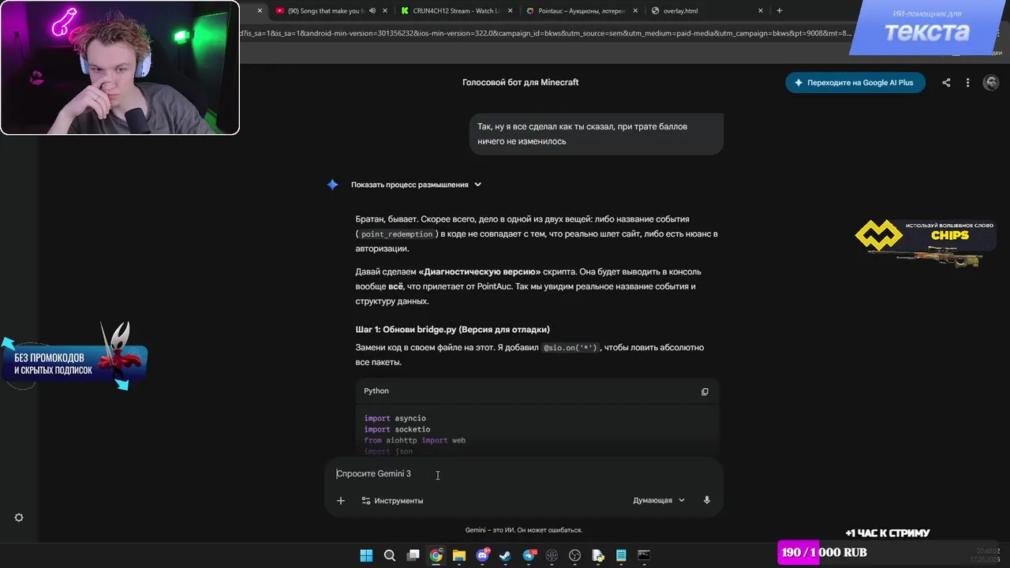Open the three-dot options menu
Screen dimensions: 1010x568
967,83
